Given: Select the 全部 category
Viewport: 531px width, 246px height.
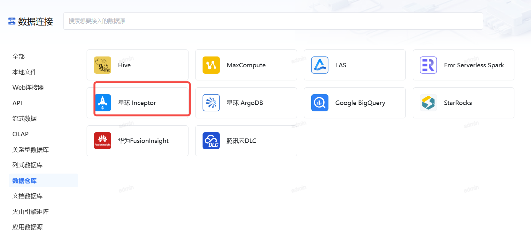Looking at the screenshot, I should pos(19,56).
